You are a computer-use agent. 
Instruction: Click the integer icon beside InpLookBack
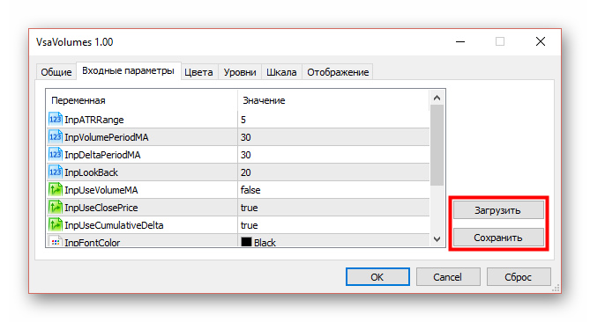56,172
